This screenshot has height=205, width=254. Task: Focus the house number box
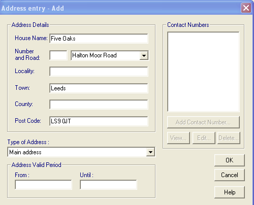coord(58,55)
